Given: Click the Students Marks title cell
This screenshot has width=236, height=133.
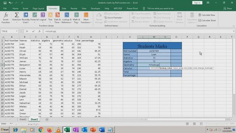Looking at the screenshot, I should 152,46.
